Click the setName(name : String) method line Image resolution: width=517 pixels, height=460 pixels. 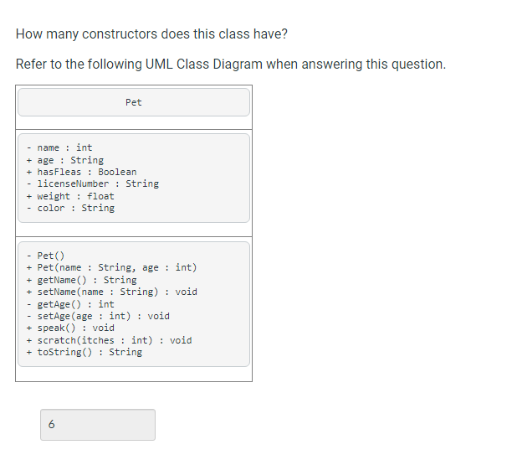click(112, 292)
